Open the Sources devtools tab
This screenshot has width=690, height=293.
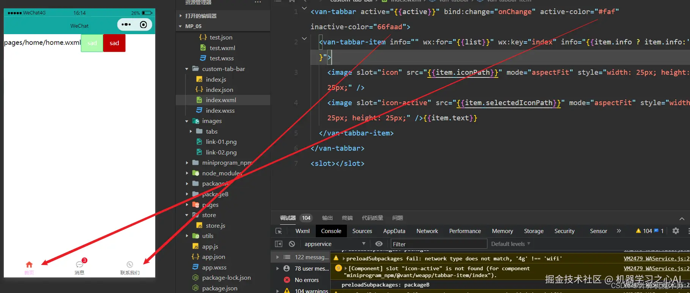click(362, 231)
